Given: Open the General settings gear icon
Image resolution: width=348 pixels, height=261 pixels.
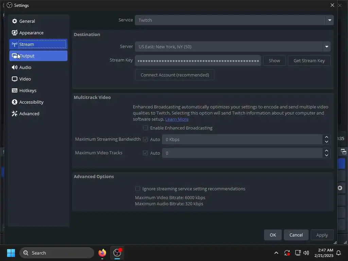Looking at the screenshot, I should (x=14, y=21).
